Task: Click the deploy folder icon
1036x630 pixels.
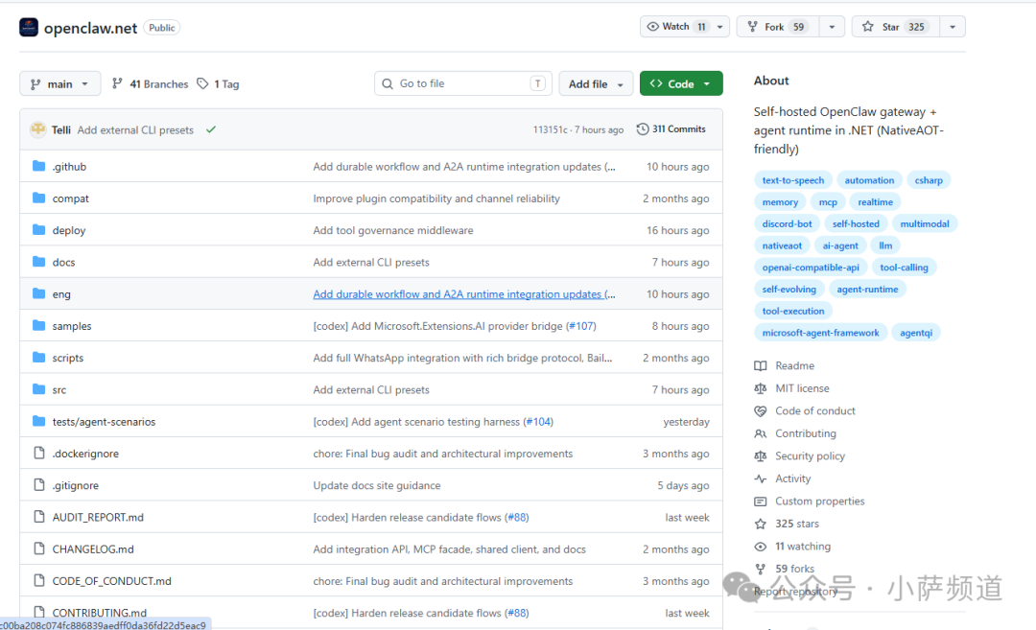Action: pos(39,229)
